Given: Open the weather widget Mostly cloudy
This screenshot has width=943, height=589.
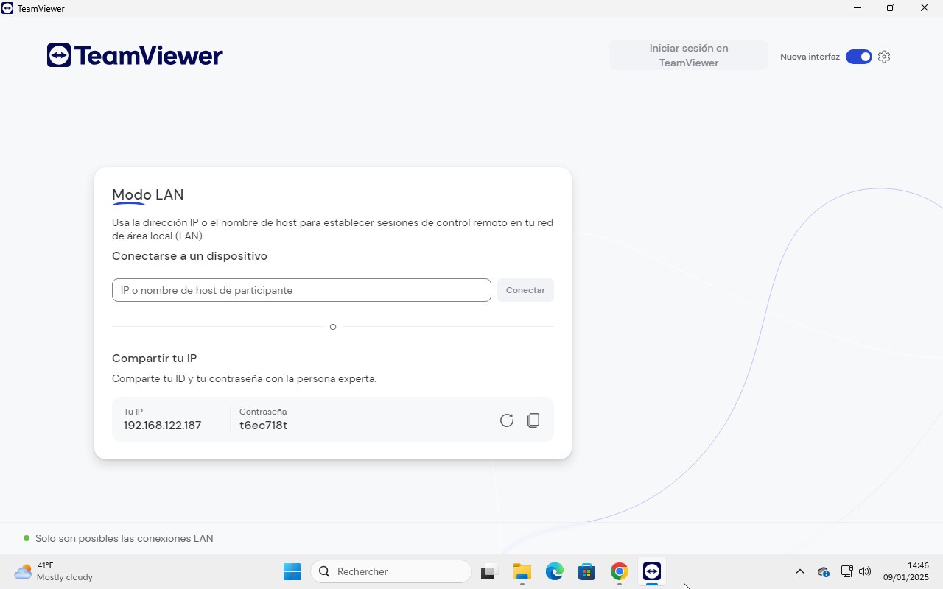Looking at the screenshot, I should tap(54, 571).
